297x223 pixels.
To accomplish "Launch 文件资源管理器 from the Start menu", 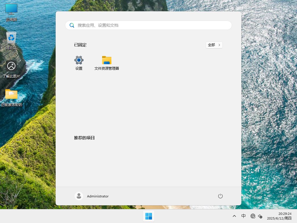I will (107, 62).
